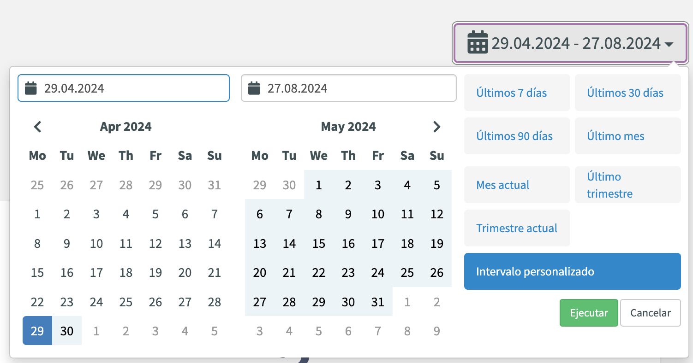Viewport: 693px width, 363px height.
Task: Focus the end date input 27.08.2024
Action: click(x=349, y=88)
